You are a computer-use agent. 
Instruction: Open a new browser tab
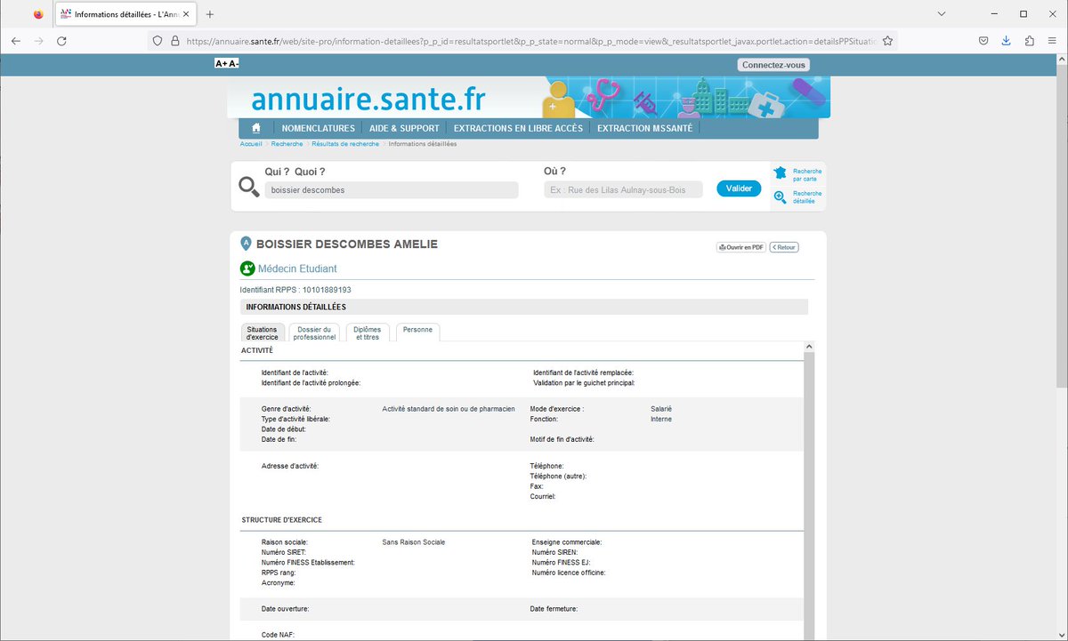[210, 14]
